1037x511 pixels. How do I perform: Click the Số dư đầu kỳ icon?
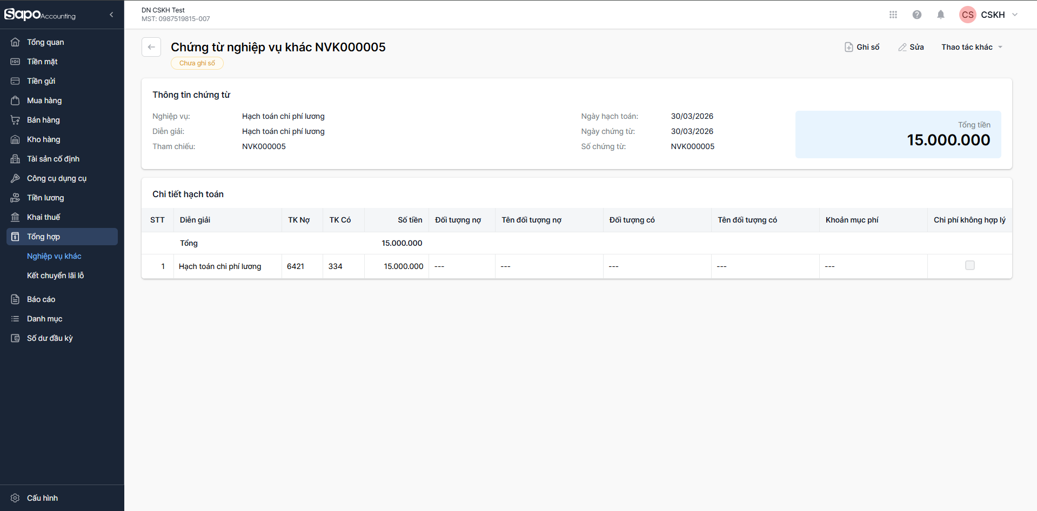pyautogui.click(x=15, y=338)
